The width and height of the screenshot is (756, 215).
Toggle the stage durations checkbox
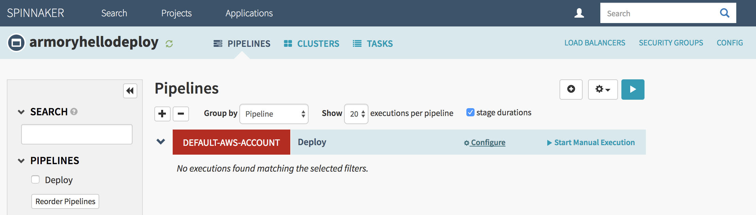click(470, 112)
